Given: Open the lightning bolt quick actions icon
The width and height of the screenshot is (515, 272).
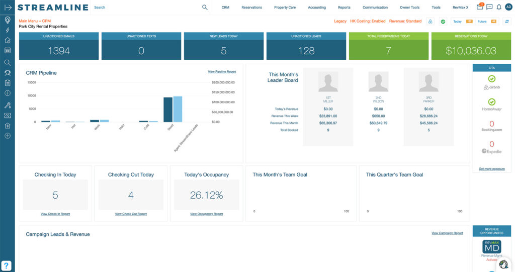Looking at the screenshot, I should [x=8, y=30].
